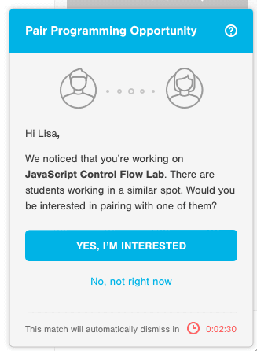Click the Pair Programming Opportunity title
The width and height of the screenshot is (257, 351).
pos(111,31)
